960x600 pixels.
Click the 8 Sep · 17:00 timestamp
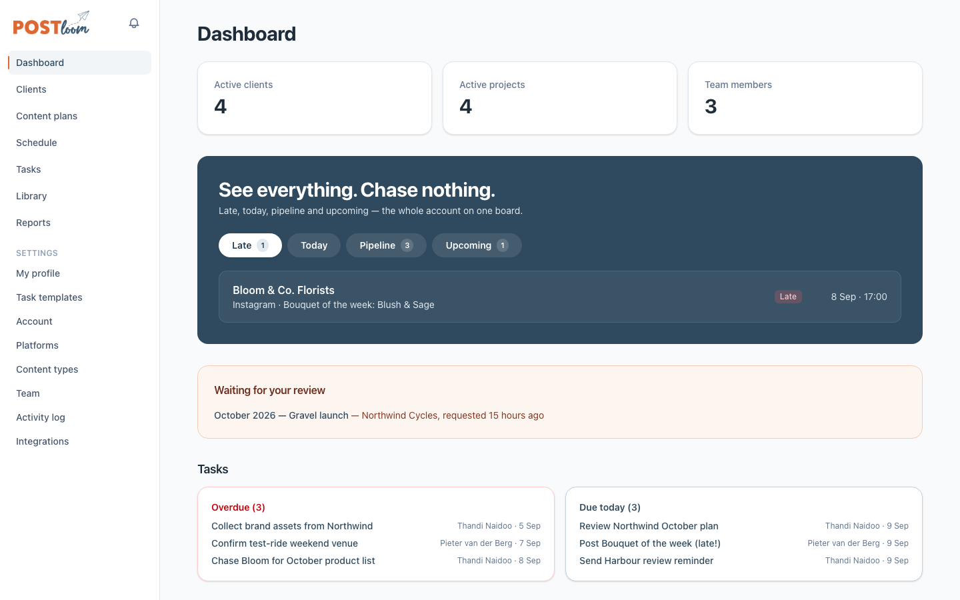click(x=859, y=297)
